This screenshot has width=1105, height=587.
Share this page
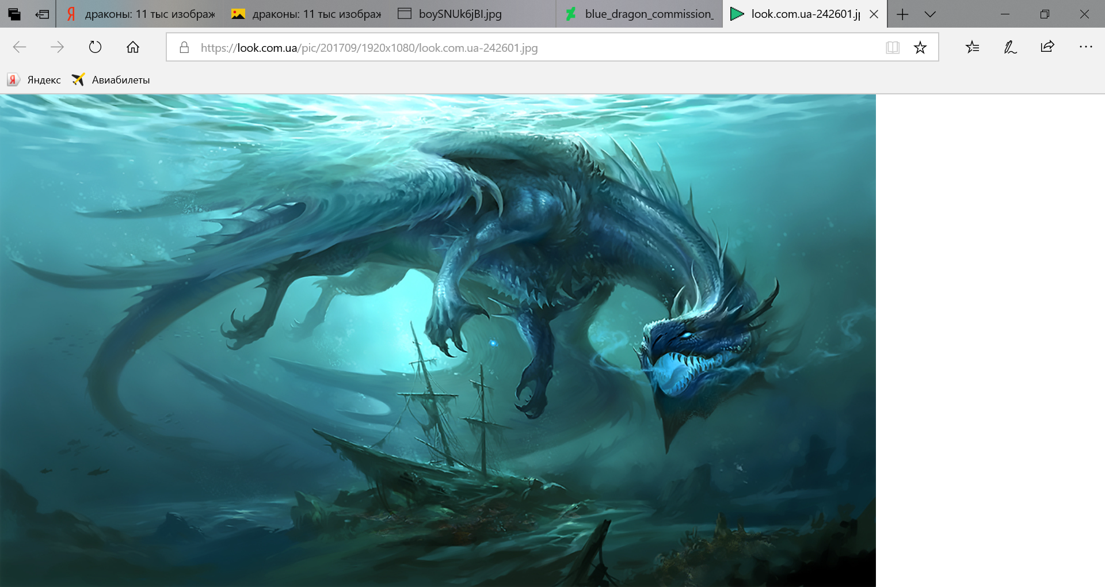pos(1047,47)
